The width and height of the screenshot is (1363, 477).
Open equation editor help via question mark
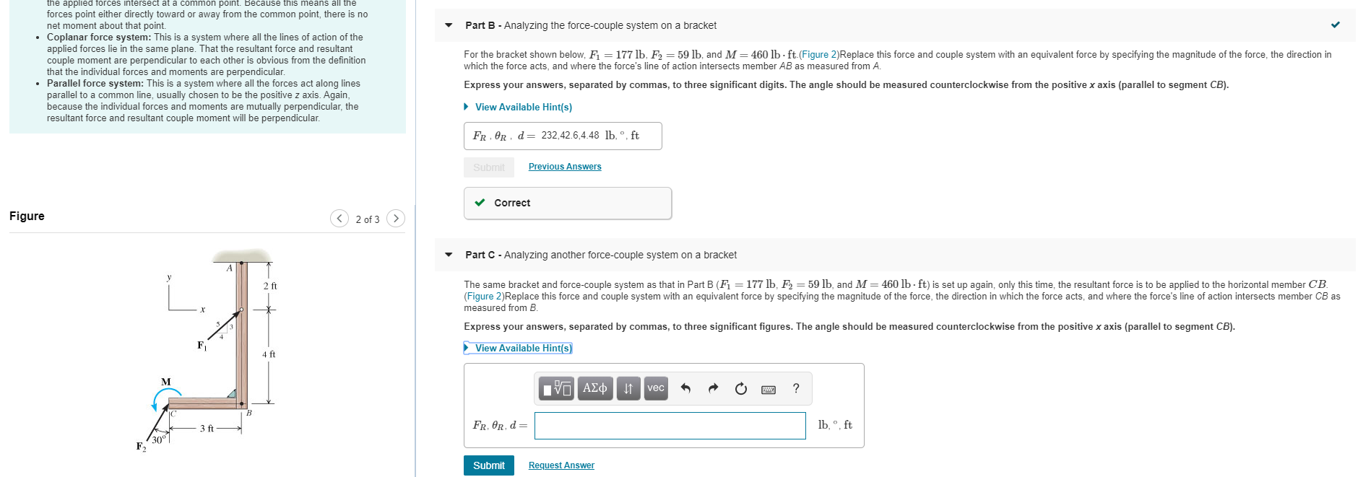pyautogui.click(x=795, y=388)
